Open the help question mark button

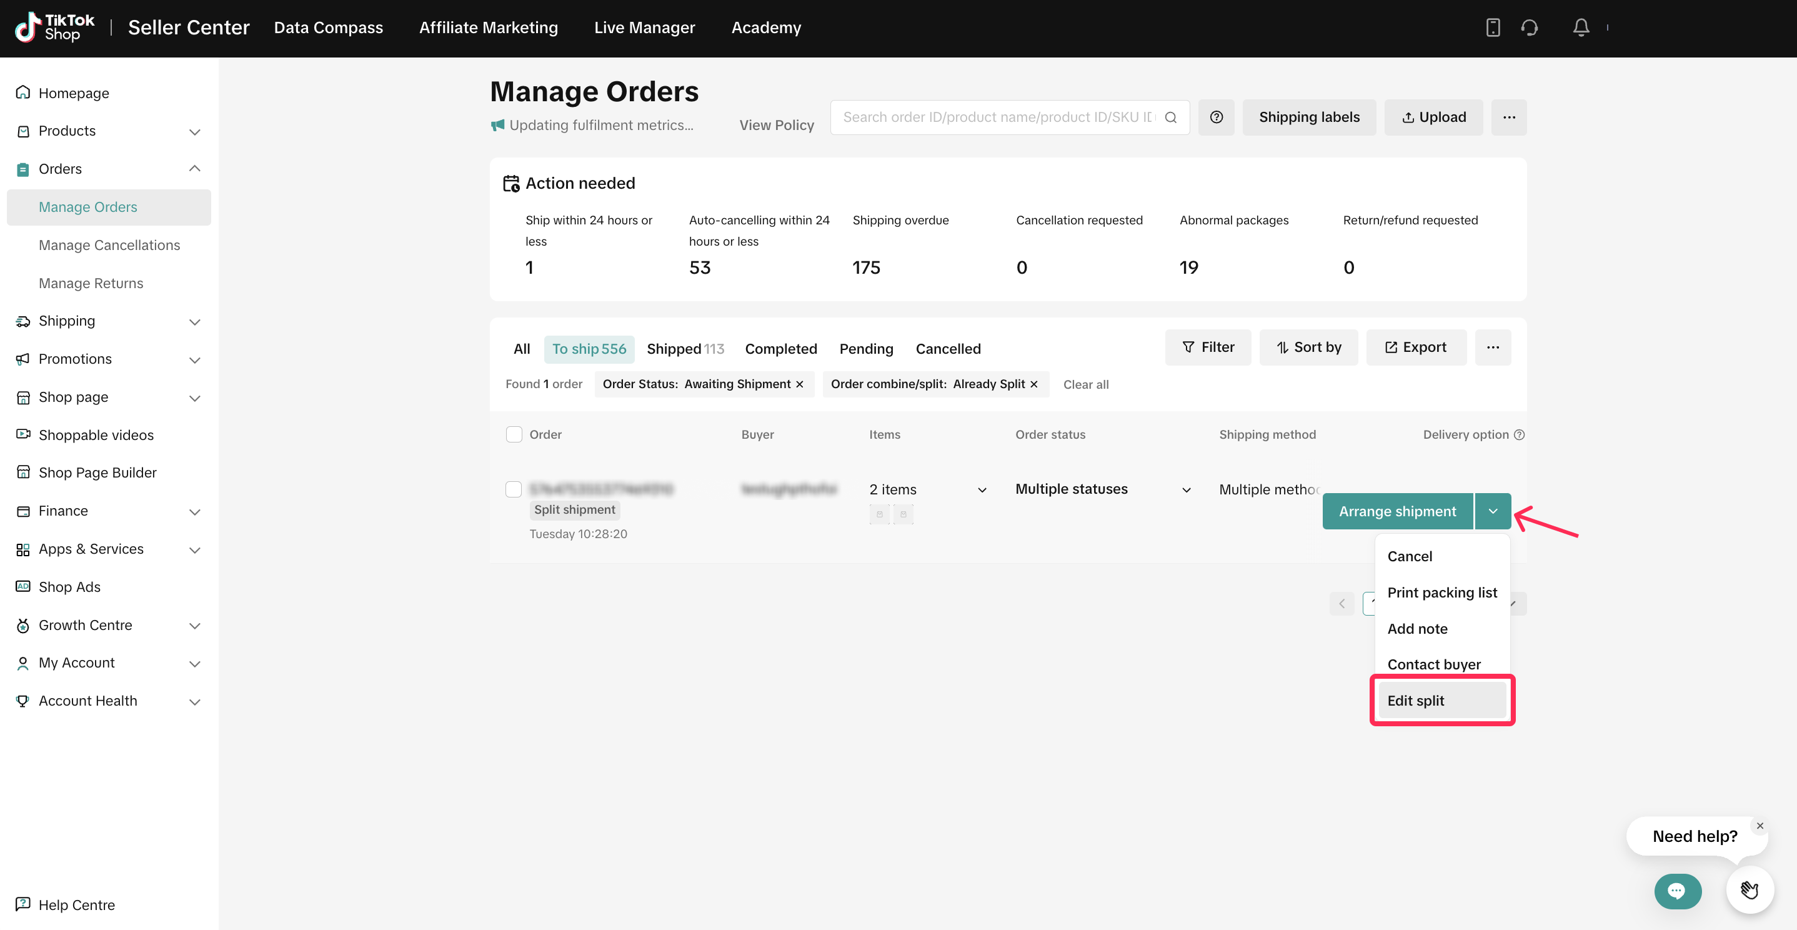pos(1216,117)
